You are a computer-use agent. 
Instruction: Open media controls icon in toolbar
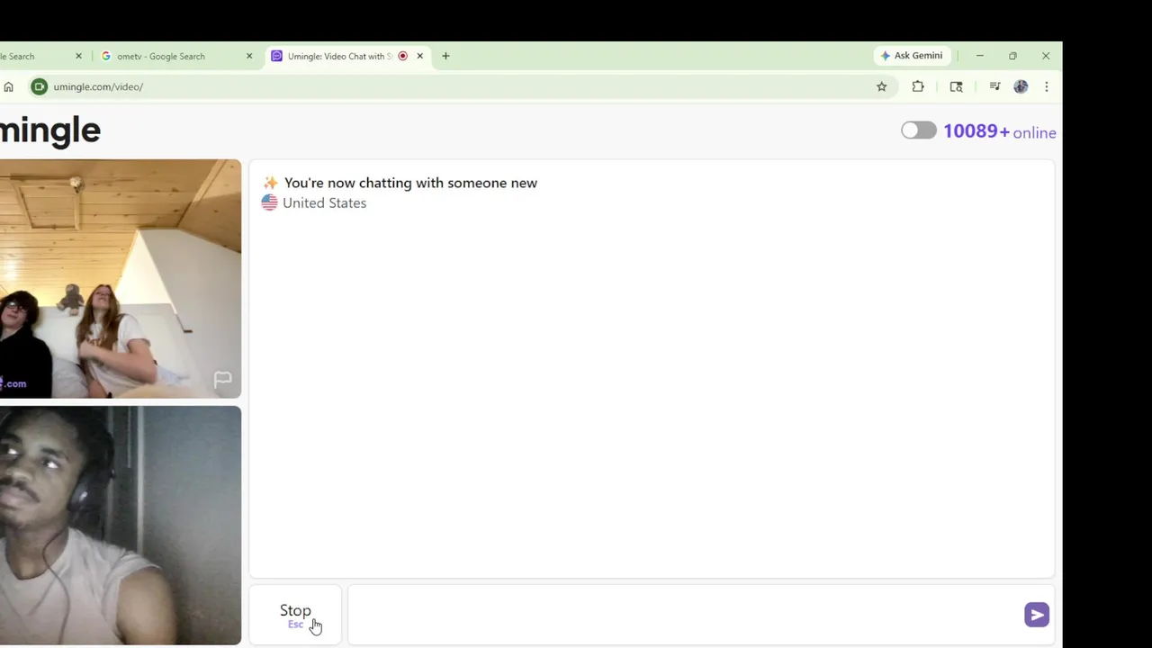tap(994, 86)
